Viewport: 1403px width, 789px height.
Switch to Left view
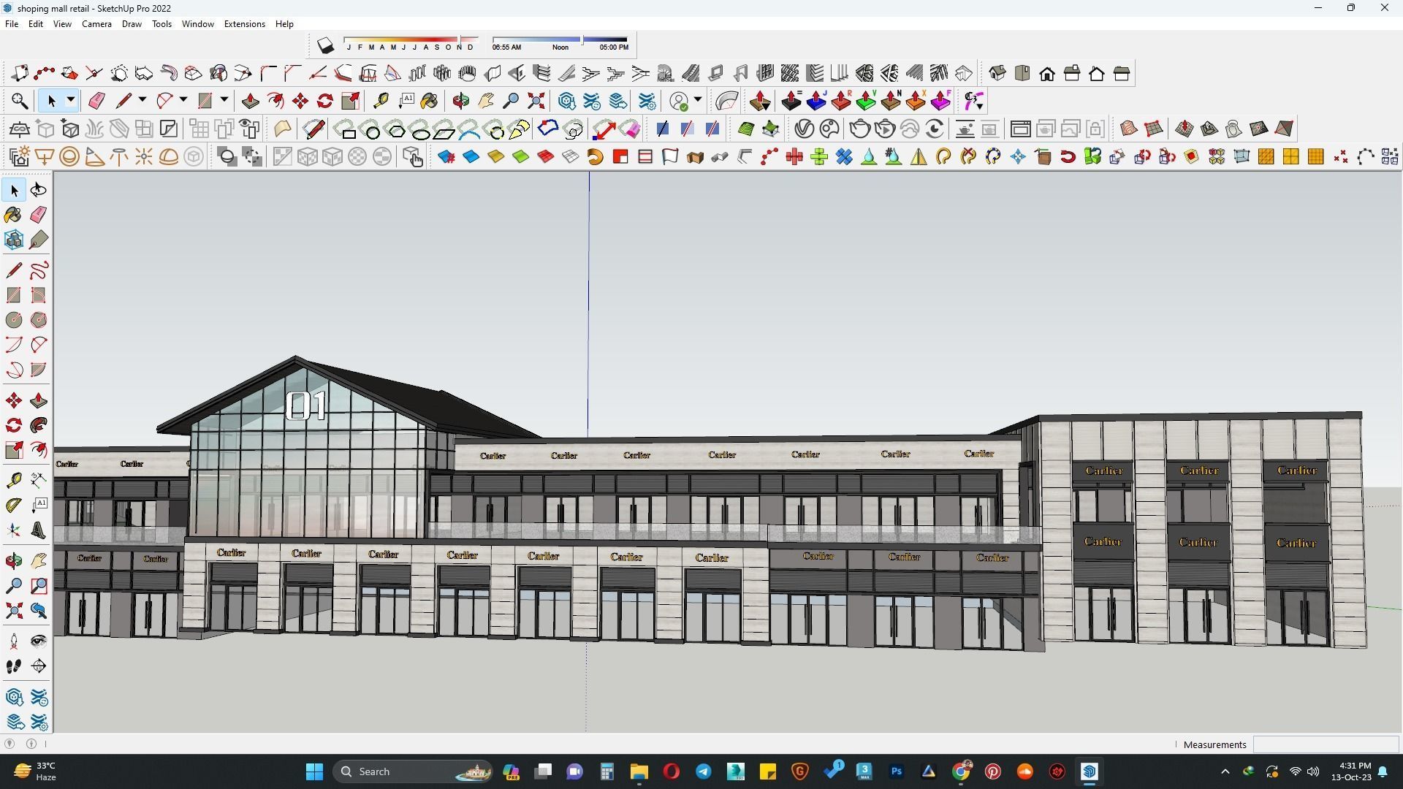tap(1122, 73)
